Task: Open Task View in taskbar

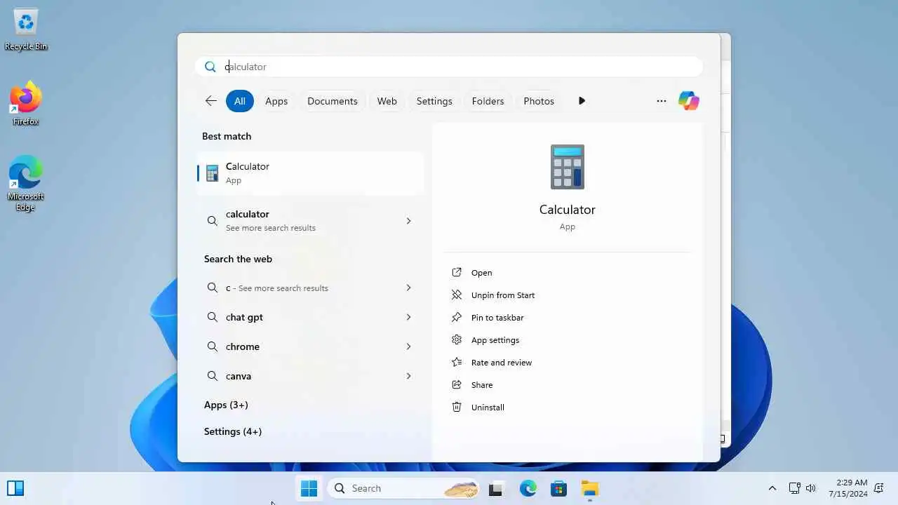Action: [x=495, y=489]
